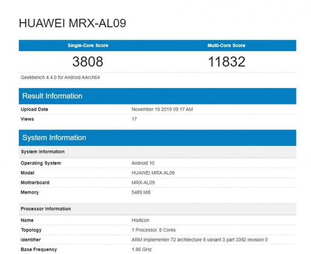Select the Operating System row label
311x254 pixels.
pos(40,163)
